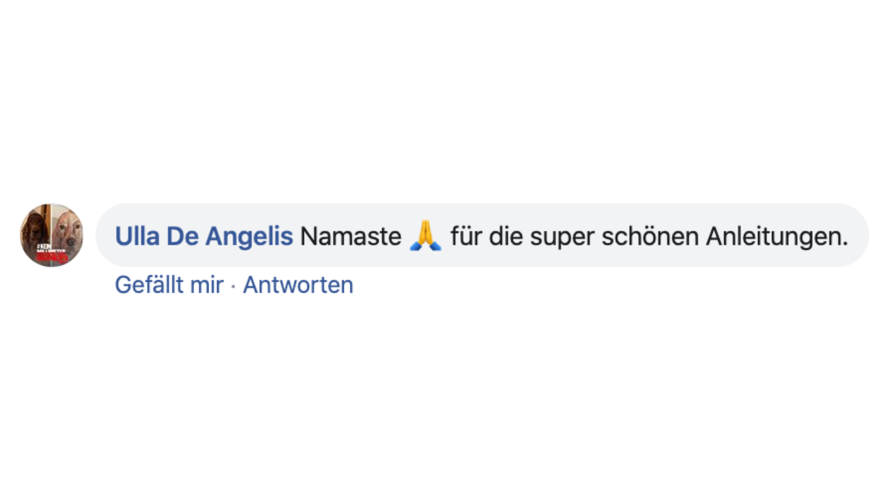Click the word mir in like link
The height and width of the screenshot is (494, 879).
coord(207,285)
